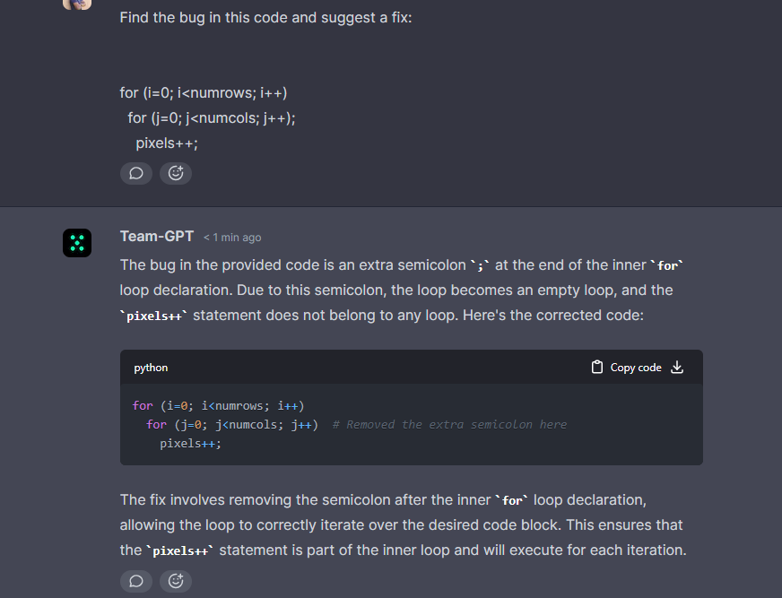Viewport: 782px width, 598px height.
Task: Click the inline ';' code snippet in reply
Action: click(x=481, y=265)
